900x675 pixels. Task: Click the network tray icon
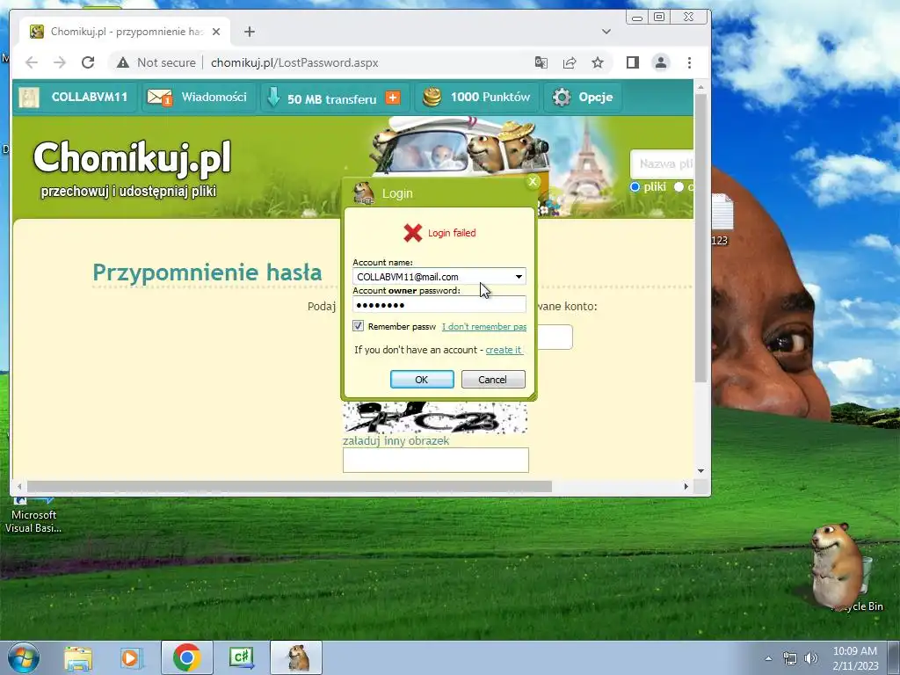(790, 658)
